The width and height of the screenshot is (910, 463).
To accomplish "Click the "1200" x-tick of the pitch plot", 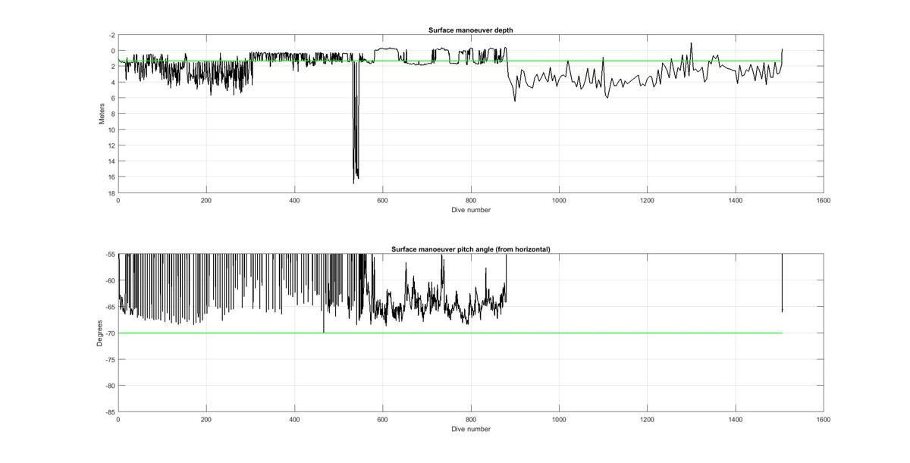I will point(647,420).
